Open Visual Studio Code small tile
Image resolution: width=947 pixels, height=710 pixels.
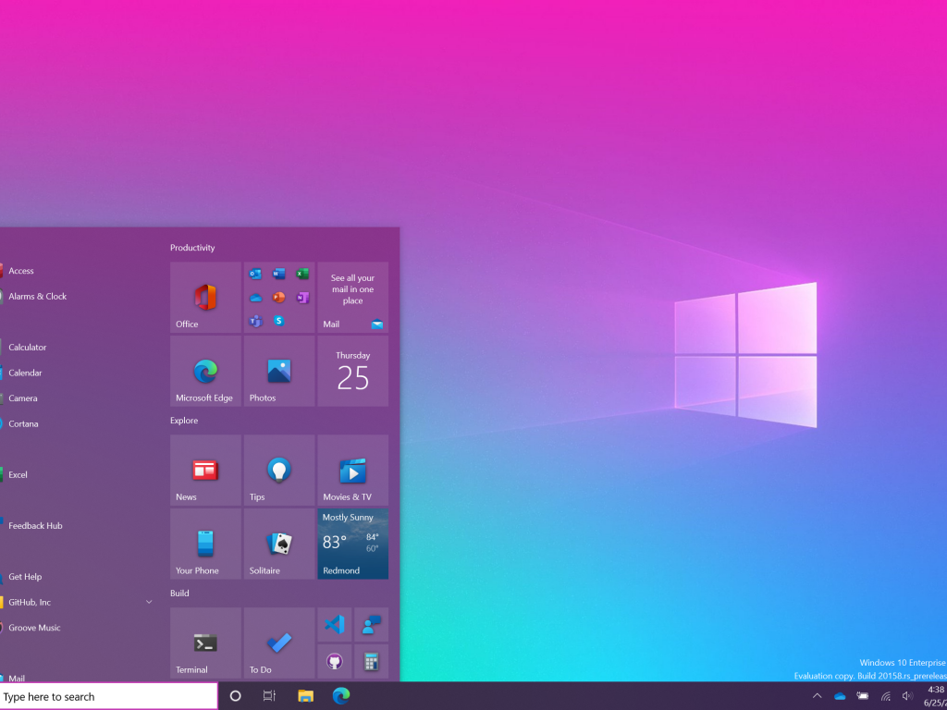click(335, 624)
